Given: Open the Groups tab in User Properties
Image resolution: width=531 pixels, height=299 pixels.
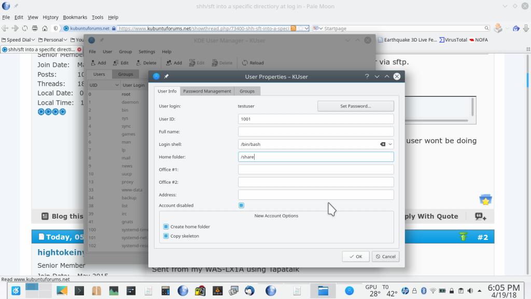Looking at the screenshot, I should [x=247, y=91].
